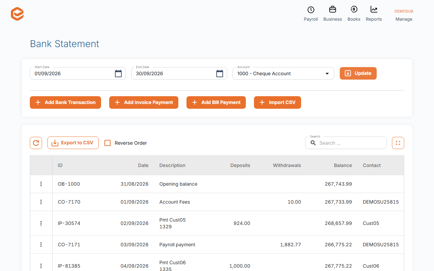Click the Date column header
434x271 pixels.
[143, 165]
